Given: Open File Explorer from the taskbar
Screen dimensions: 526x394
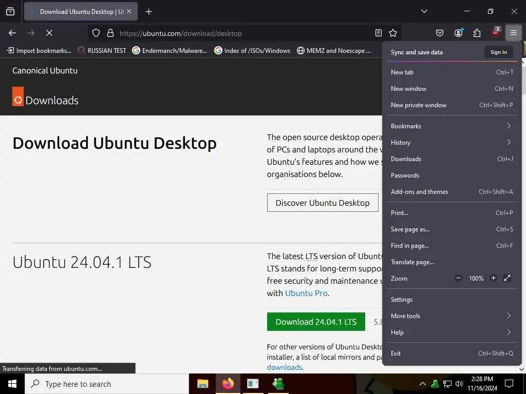Looking at the screenshot, I should (x=202, y=384).
